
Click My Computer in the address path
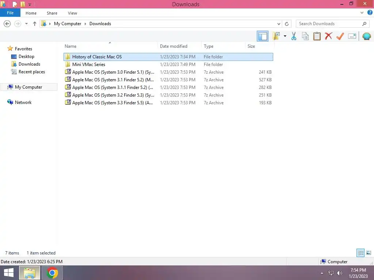[68, 24]
